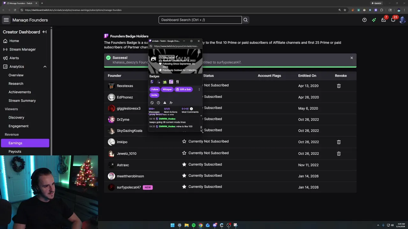Click founder name giggleslovesx3
The width and height of the screenshot is (408, 229).
[128, 108]
